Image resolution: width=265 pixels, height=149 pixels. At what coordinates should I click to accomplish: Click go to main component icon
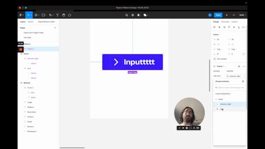(x=239, y=66)
